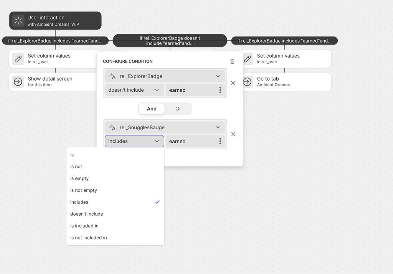Remove the rel_SnugglesBadge condition with X

coord(233,134)
